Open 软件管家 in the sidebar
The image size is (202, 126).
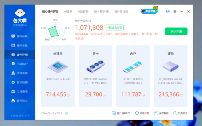click(x=20, y=101)
